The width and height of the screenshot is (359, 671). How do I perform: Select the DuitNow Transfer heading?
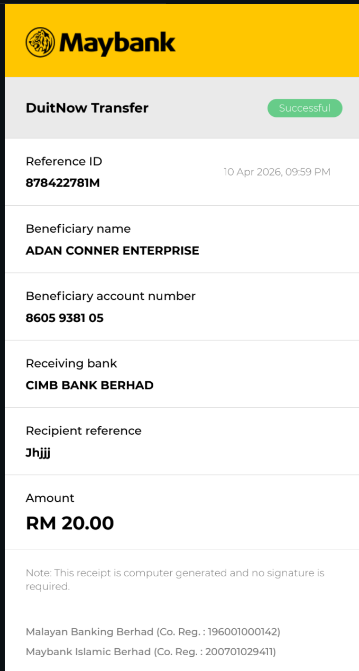click(x=87, y=108)
